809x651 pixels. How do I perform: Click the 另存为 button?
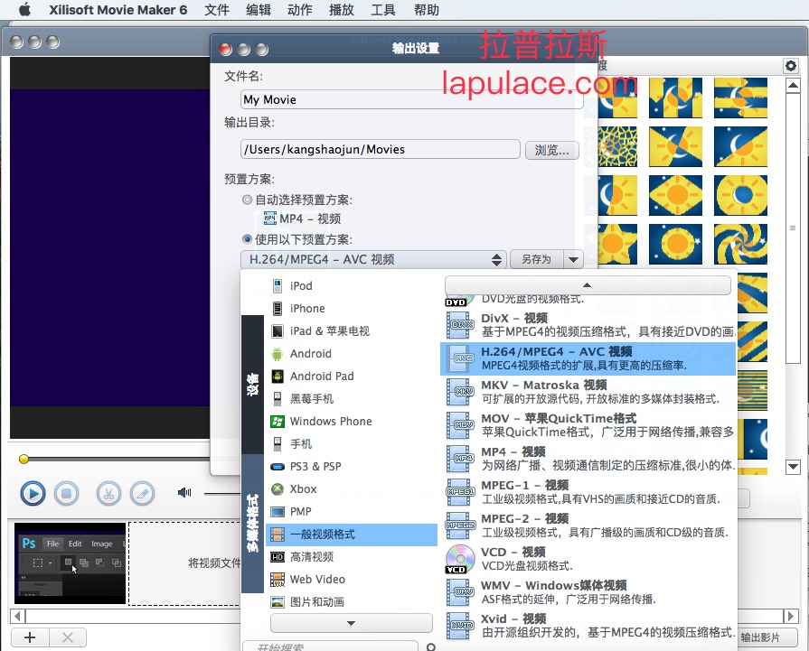tap(537, 259)
